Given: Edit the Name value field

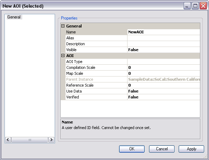Looking at the screenshot, I should [x=163, y=32].
